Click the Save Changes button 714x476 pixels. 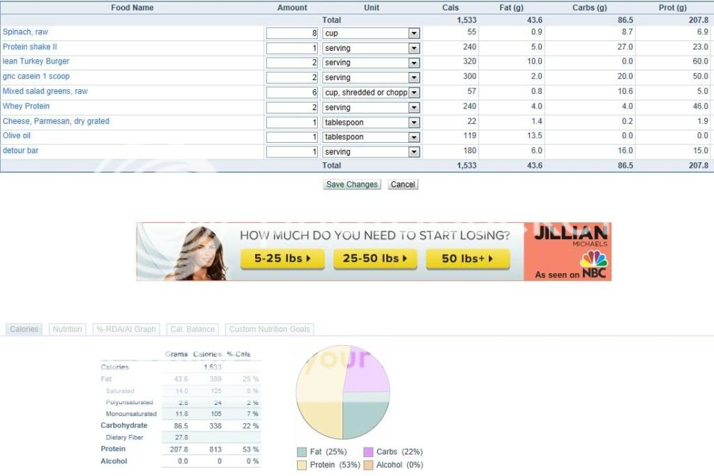[352, 185]
